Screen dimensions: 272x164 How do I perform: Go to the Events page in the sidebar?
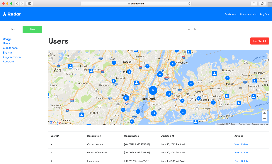[7, 53]
